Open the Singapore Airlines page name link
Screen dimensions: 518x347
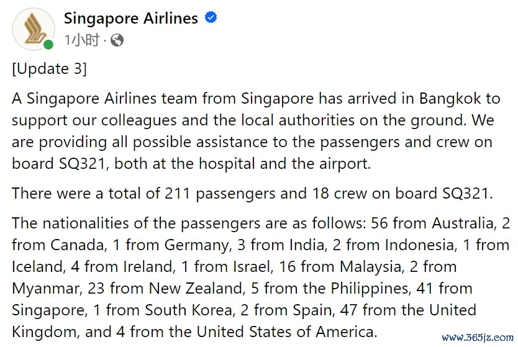pos(131,18)
